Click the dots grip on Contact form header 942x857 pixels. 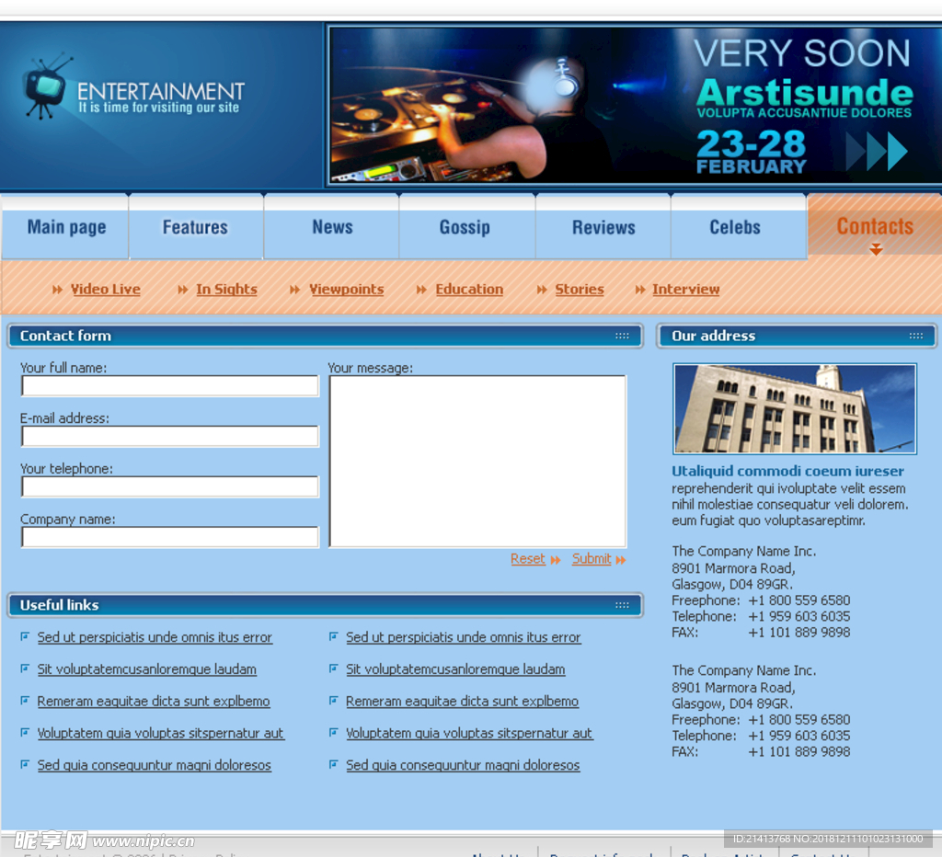622,336
